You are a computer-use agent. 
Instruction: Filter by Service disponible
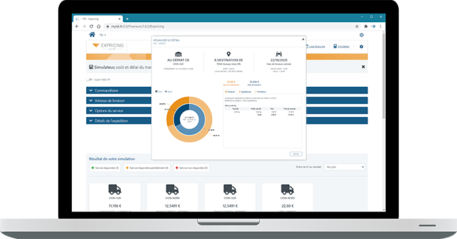tap(105, 168)
